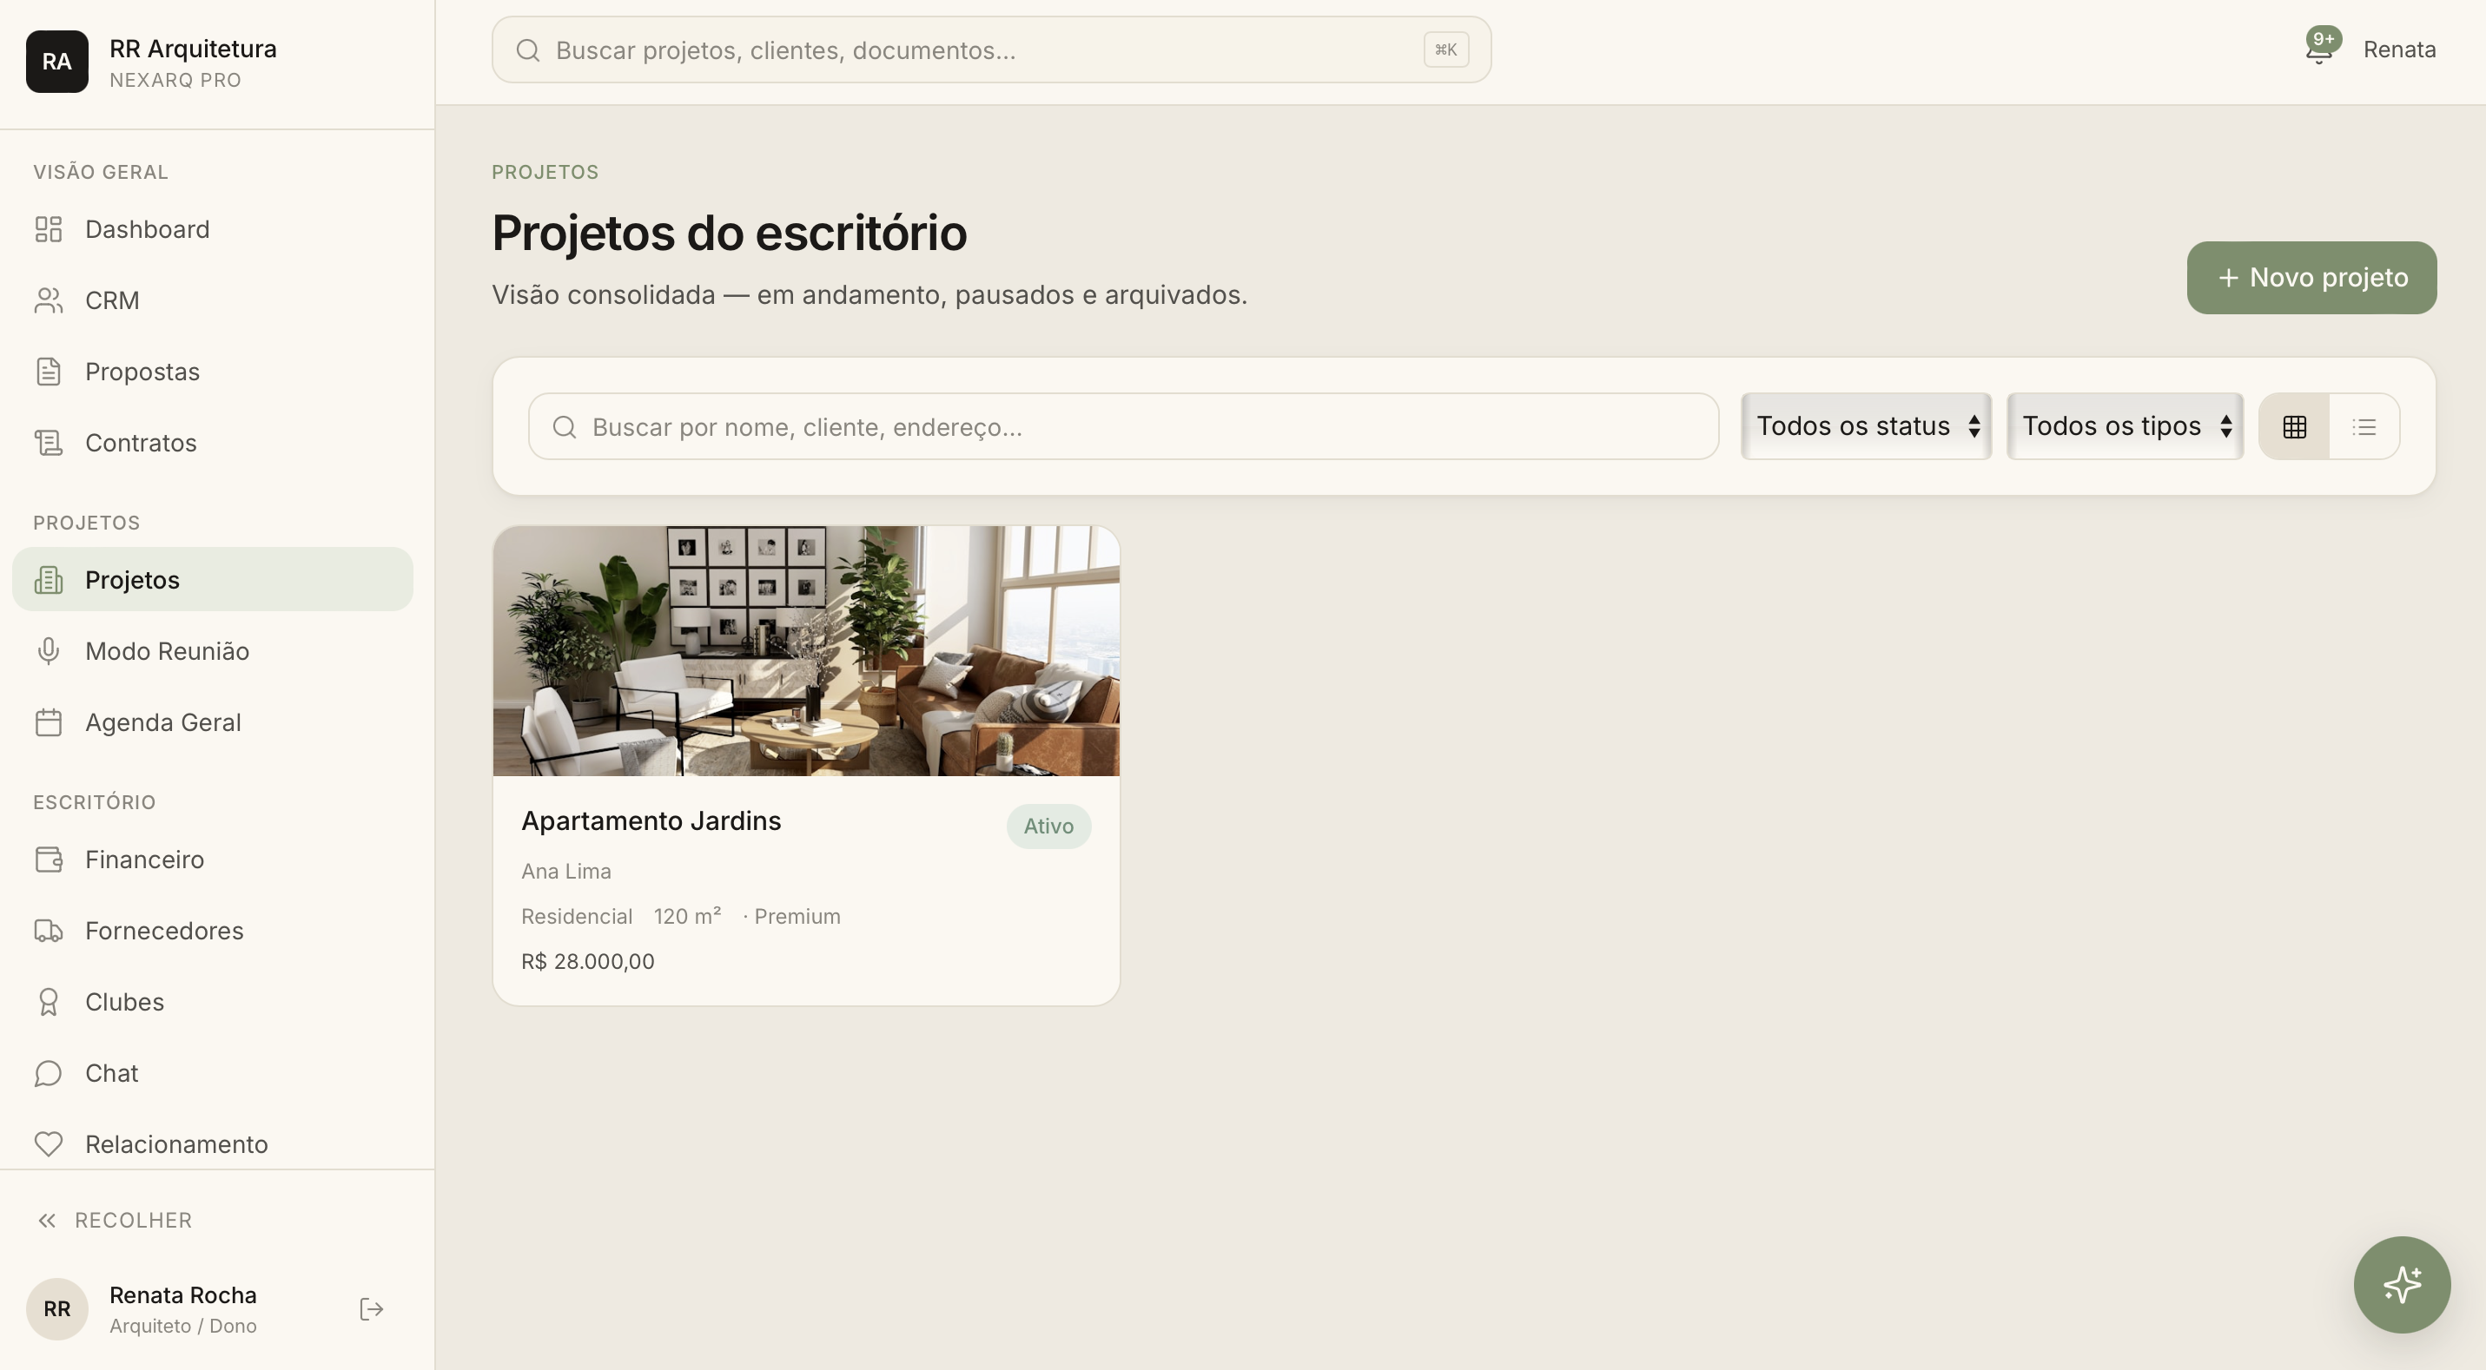The height and width of the screenshot is (1370, 2486).
Task: Click the RA company logo
Action: click(x=57, y=62)
